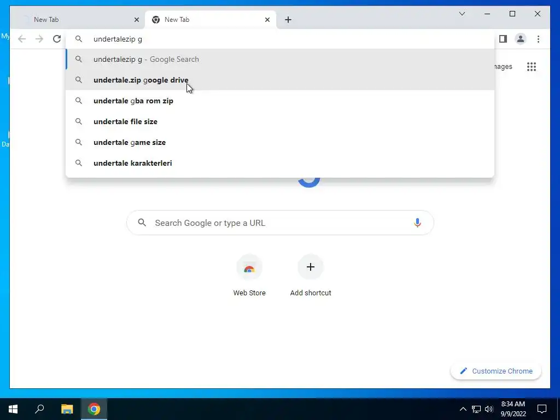Switch to the first New Tab

78,20
